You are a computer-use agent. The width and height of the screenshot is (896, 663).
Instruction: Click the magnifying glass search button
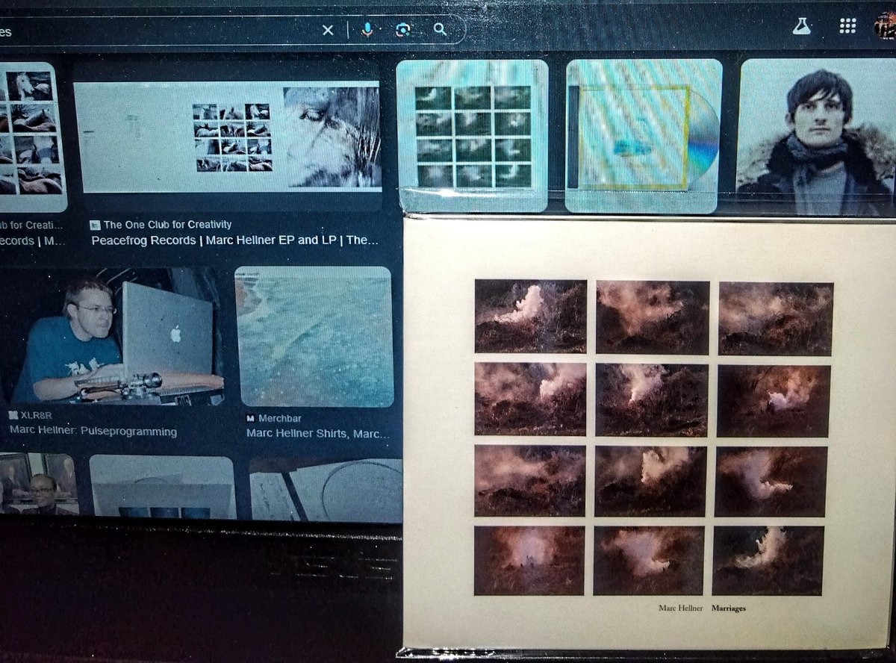[441, 29]
